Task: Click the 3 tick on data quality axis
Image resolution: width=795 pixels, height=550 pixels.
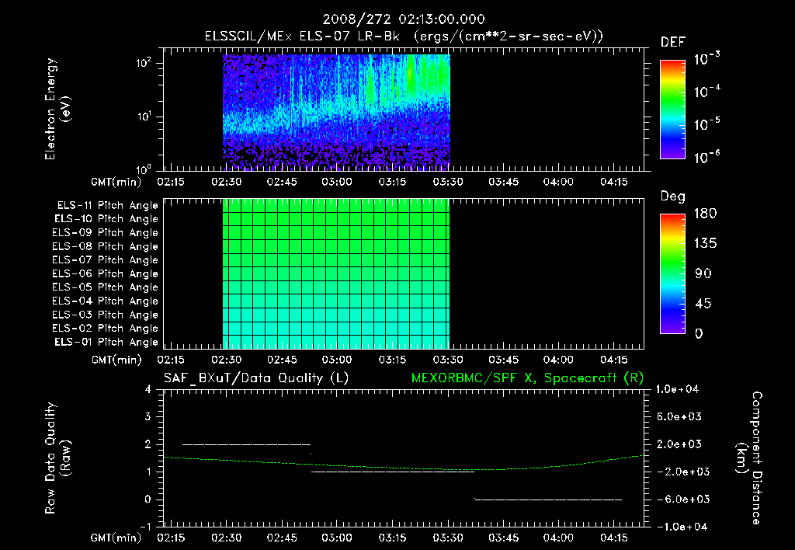Action: [x=148, y=416]
